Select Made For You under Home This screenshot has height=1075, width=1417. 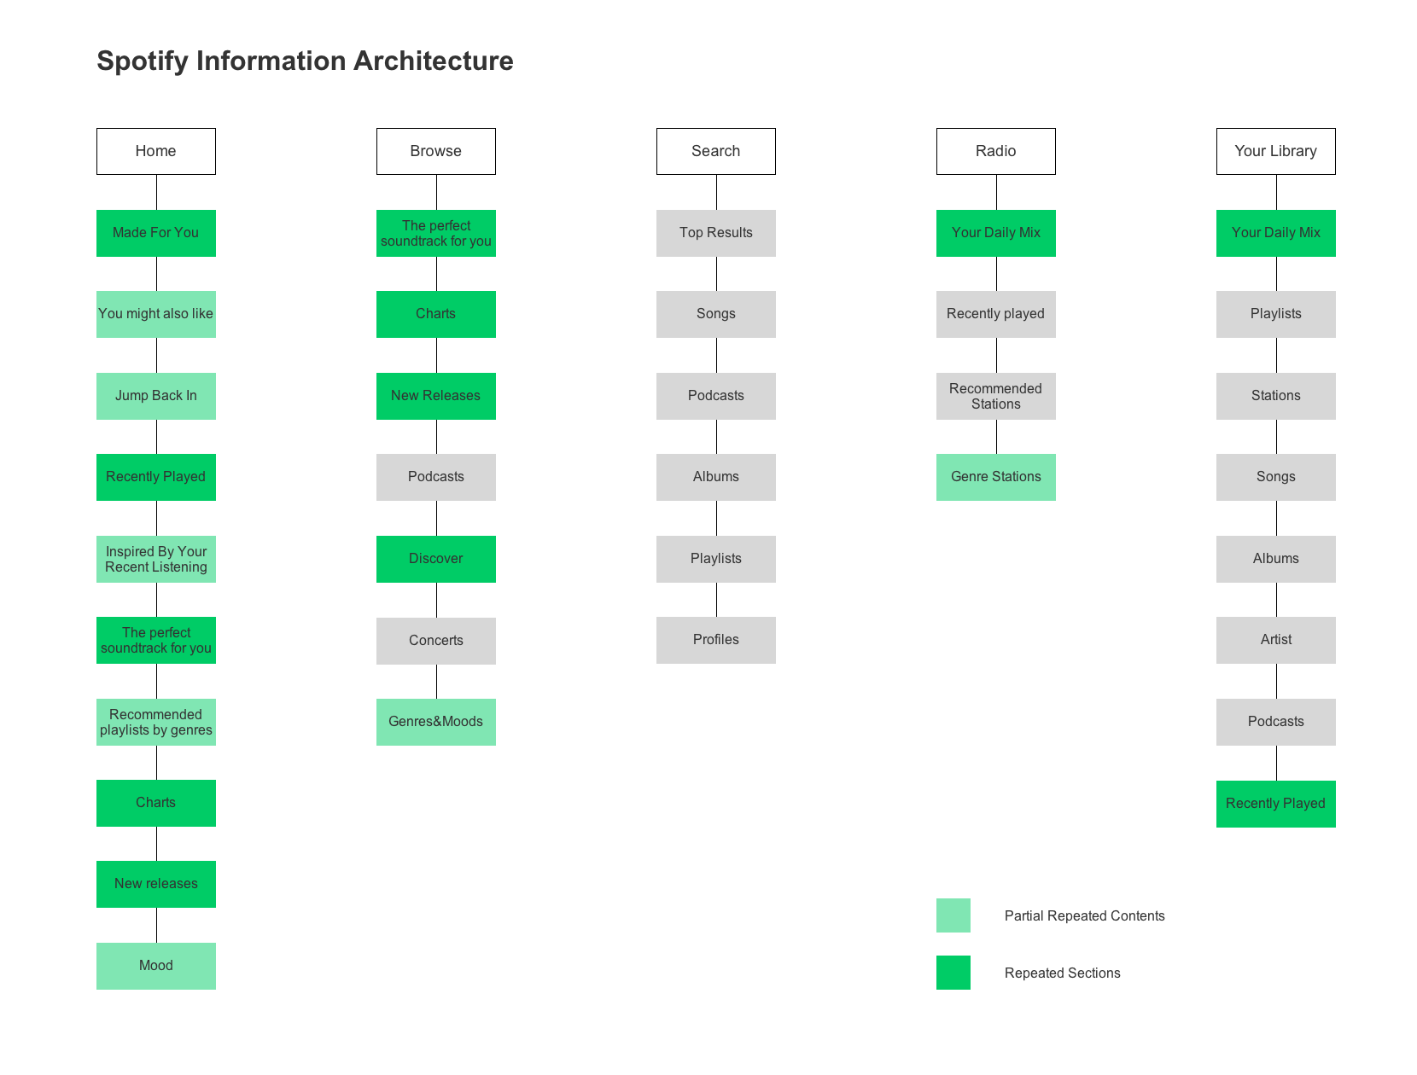click(155, 233)
